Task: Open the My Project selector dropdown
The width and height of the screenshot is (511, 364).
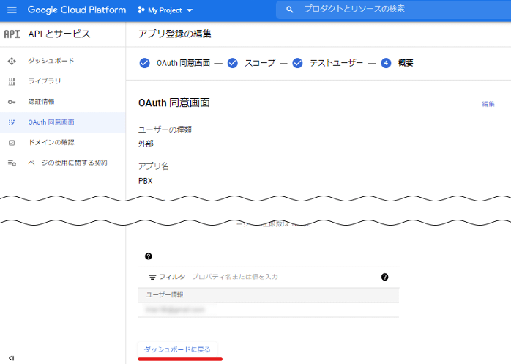Action: pos(165,10)
